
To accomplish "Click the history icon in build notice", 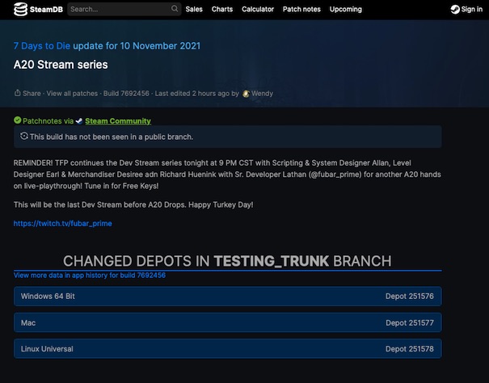I will [x=24, y=137].
